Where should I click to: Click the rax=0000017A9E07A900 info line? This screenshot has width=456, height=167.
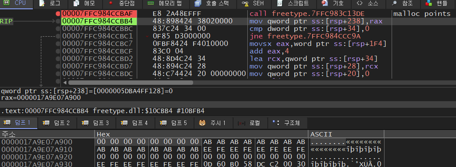[x=41, y=98]
